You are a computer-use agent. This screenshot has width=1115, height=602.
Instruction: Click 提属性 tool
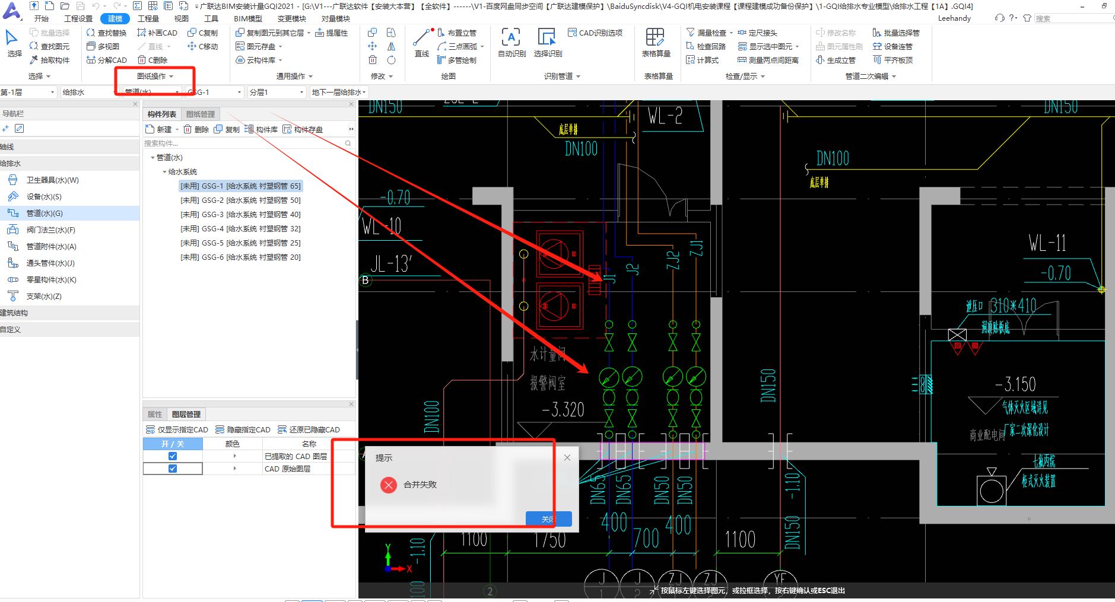[331, 33]
